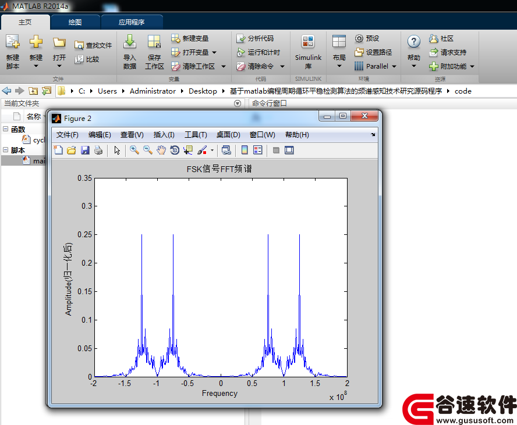Open the 窗口(W) menu in Figure 2
Screen dimensions: 517x425
pyautogui.click(x=262, y=135)
